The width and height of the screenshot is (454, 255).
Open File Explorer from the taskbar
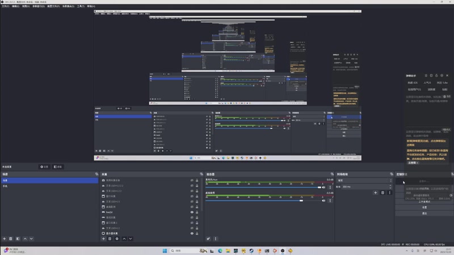pos(228,250)
